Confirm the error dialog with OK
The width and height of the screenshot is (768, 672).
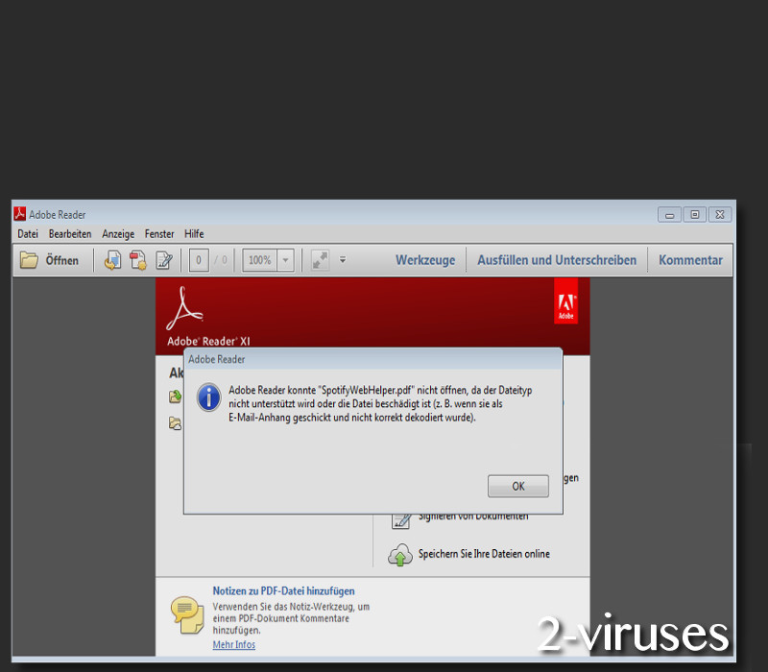click(518, 486)
